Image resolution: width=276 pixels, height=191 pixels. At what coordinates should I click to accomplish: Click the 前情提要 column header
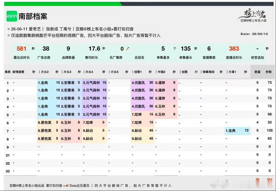pos(18,72)
